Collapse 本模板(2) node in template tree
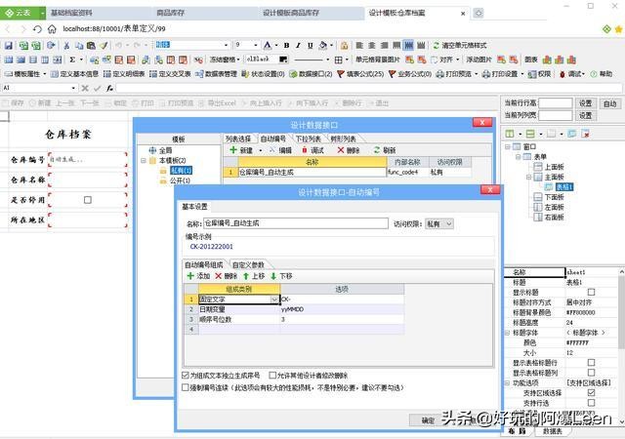Image resolution: width=625 pixels, height=439 pixels. point(144,161)
